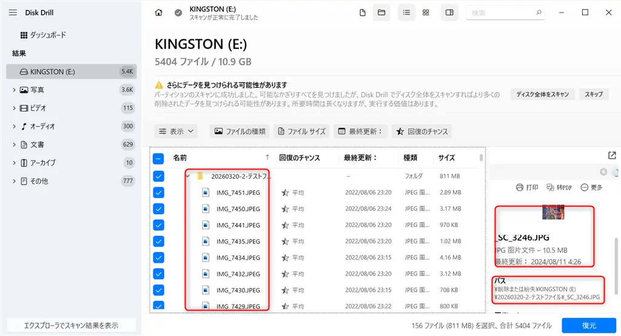Click the yellow warning triangle icon

[159, 85]
